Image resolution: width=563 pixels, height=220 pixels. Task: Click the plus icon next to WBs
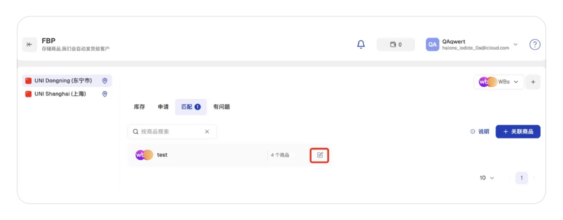533,82
